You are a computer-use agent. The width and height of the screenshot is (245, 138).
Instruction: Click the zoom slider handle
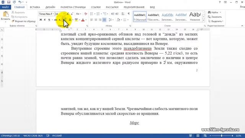click(x=222, y=136)
